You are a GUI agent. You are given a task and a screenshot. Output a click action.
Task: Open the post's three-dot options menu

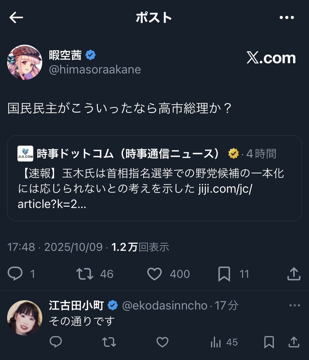click(x=287, y=18)
